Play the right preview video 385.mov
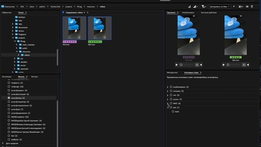261x147 pixels. pos(223,65)
